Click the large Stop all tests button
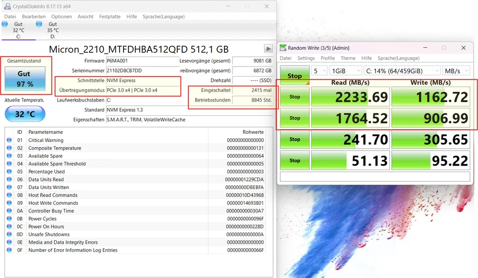 (295, 75)
